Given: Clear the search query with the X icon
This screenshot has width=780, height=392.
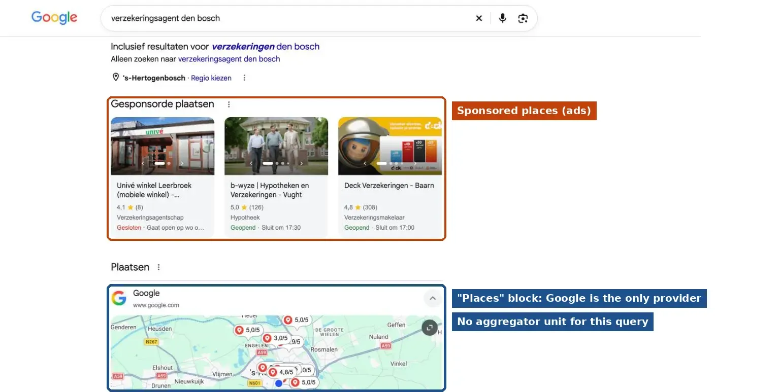Looking at the screenshot, I should [479, 18].
